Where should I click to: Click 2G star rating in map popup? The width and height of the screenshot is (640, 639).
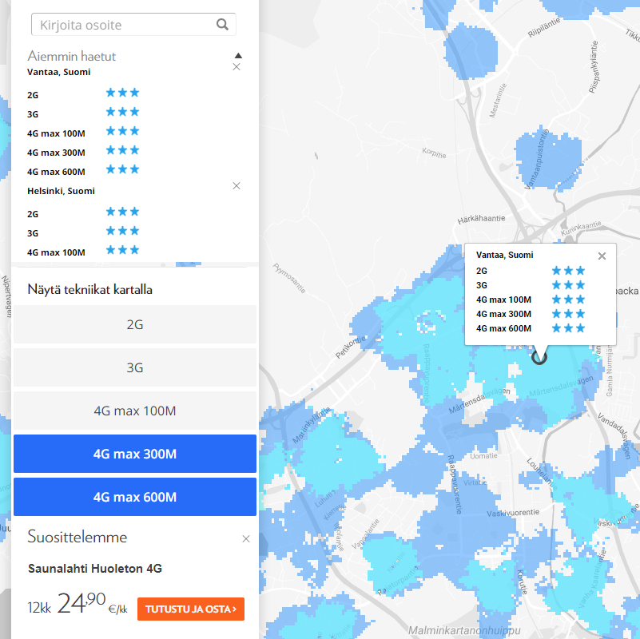tap(568, 271)
